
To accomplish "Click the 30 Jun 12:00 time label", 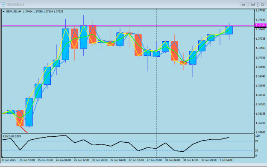I will (191, 160).
